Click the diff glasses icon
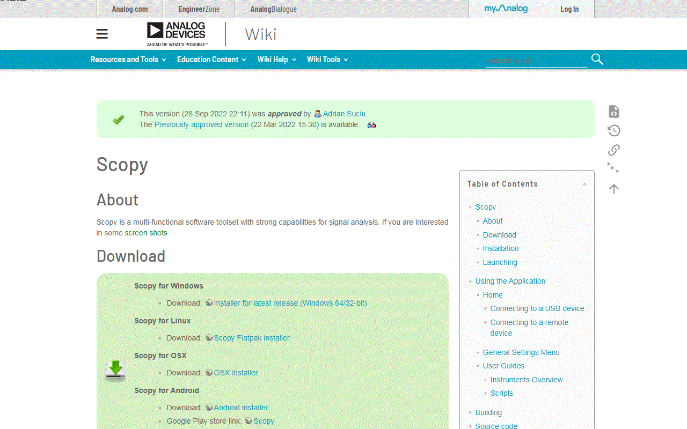 [x=371, y=125]
